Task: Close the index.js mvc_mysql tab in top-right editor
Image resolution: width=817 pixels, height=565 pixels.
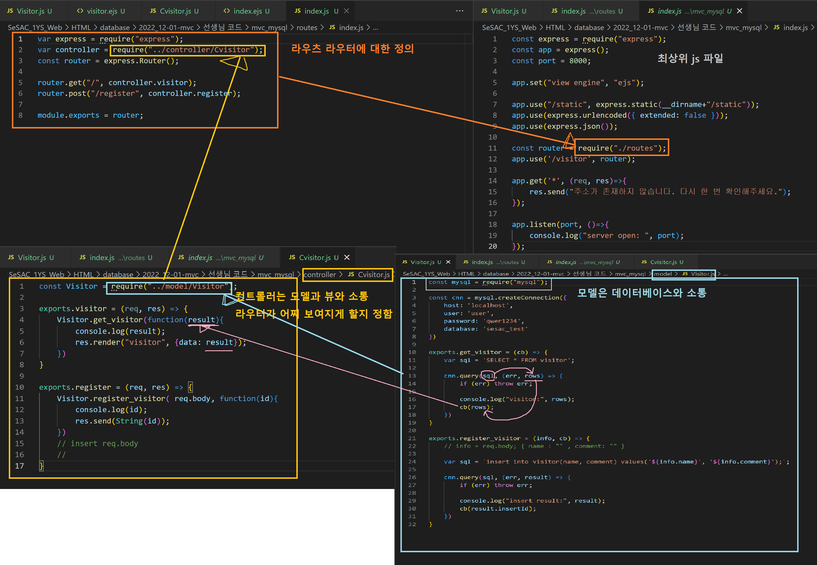Action: [740, 11]
